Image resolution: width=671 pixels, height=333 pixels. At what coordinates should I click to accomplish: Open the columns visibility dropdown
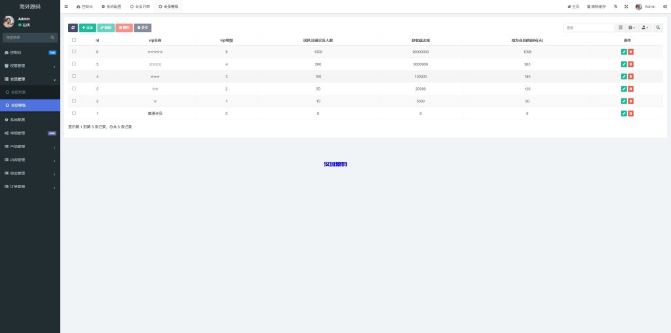[632, 28]
